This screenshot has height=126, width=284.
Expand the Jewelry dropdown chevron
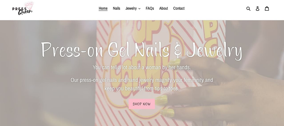click(139, 9)
